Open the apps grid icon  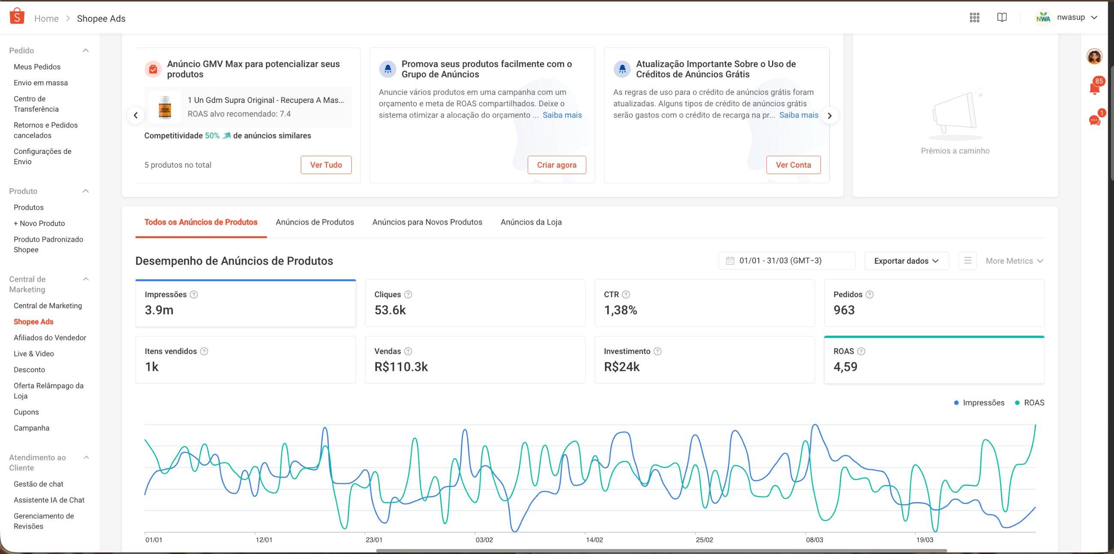(974, 17)
